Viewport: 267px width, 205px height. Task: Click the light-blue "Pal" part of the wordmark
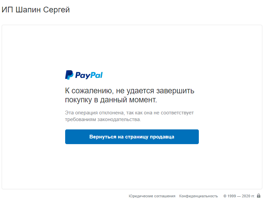tap(97, 75)
